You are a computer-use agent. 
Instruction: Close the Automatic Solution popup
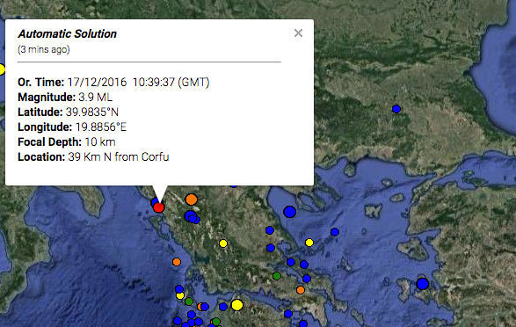pyautogui.click(x=298, y=33)
